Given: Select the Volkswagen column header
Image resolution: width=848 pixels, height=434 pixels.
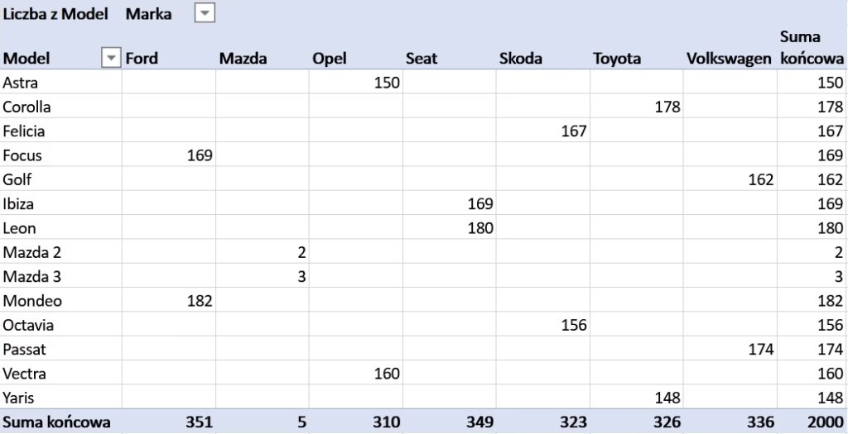Looking at the screenshot, I should (730, 58).
